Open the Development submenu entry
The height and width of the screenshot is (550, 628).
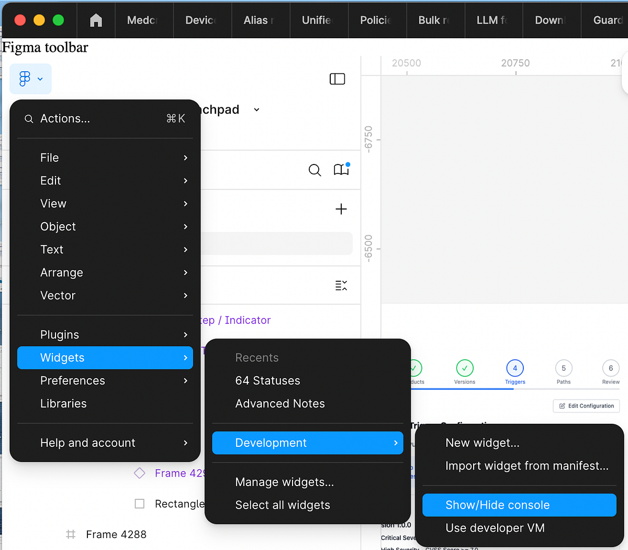click(308, 443)
